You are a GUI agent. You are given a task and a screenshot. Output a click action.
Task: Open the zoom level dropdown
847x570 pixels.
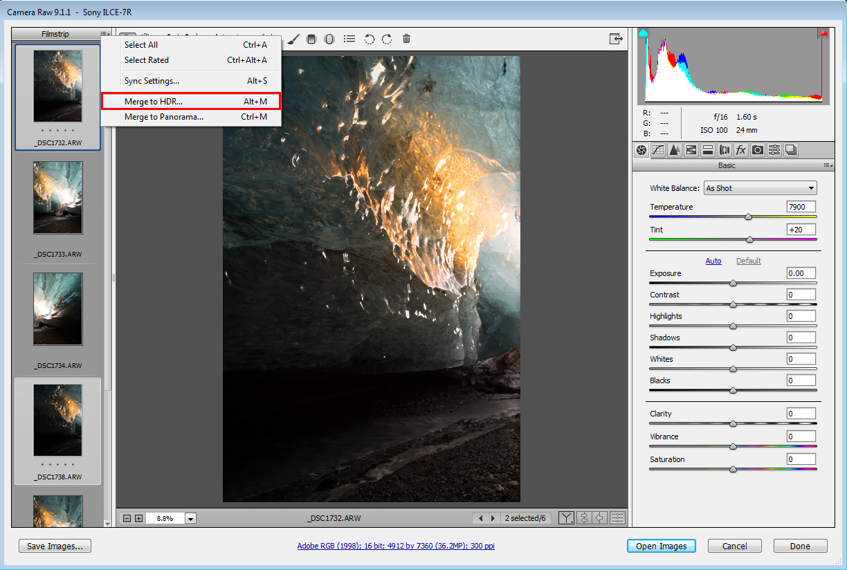point(191,518)
